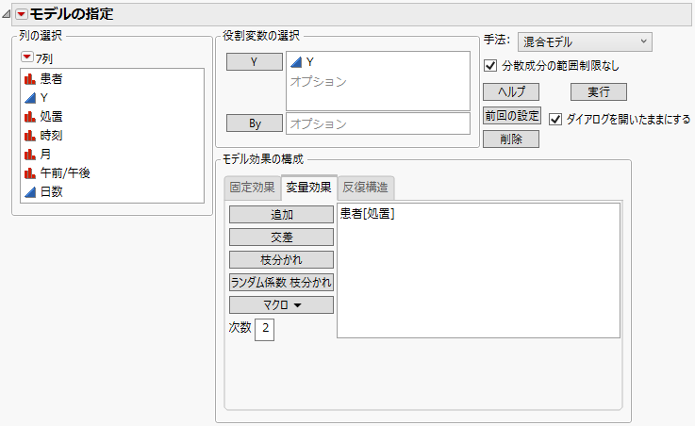This screenshot has width=695, height=426.
Task: Click the nominal icon beside 午前/午後
Action: 30,173
